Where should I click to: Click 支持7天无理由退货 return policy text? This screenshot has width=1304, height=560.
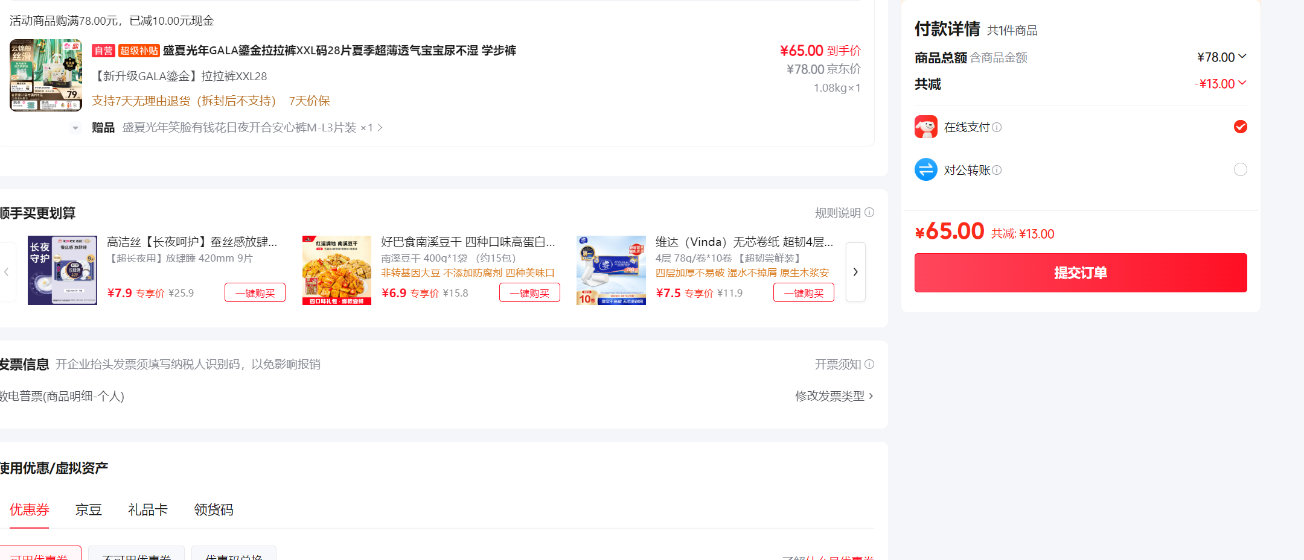184,101
